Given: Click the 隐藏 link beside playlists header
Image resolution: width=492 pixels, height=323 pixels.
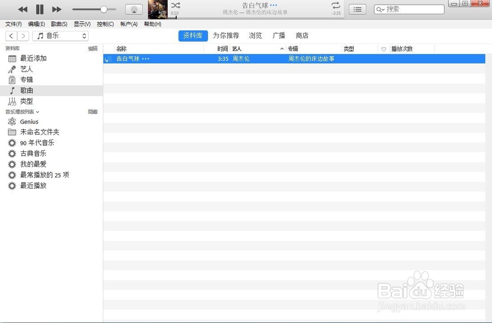Looking at the screenshot, I should (92, 112).
